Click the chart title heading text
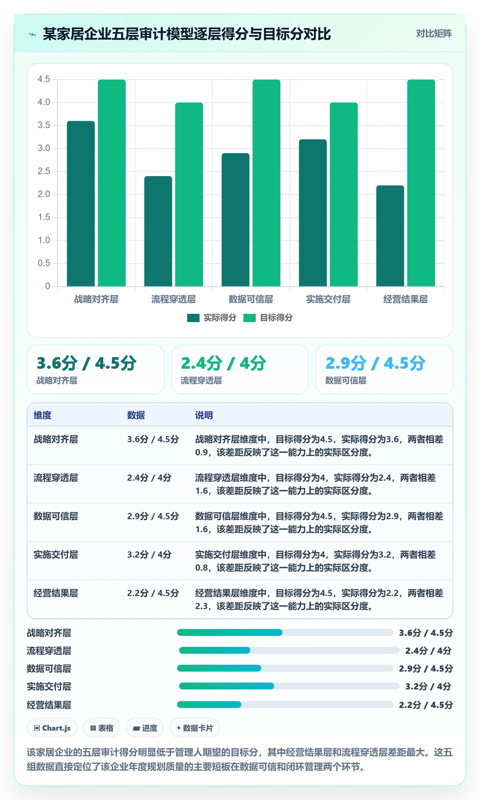Screen dimensions: 480x800 187,34
